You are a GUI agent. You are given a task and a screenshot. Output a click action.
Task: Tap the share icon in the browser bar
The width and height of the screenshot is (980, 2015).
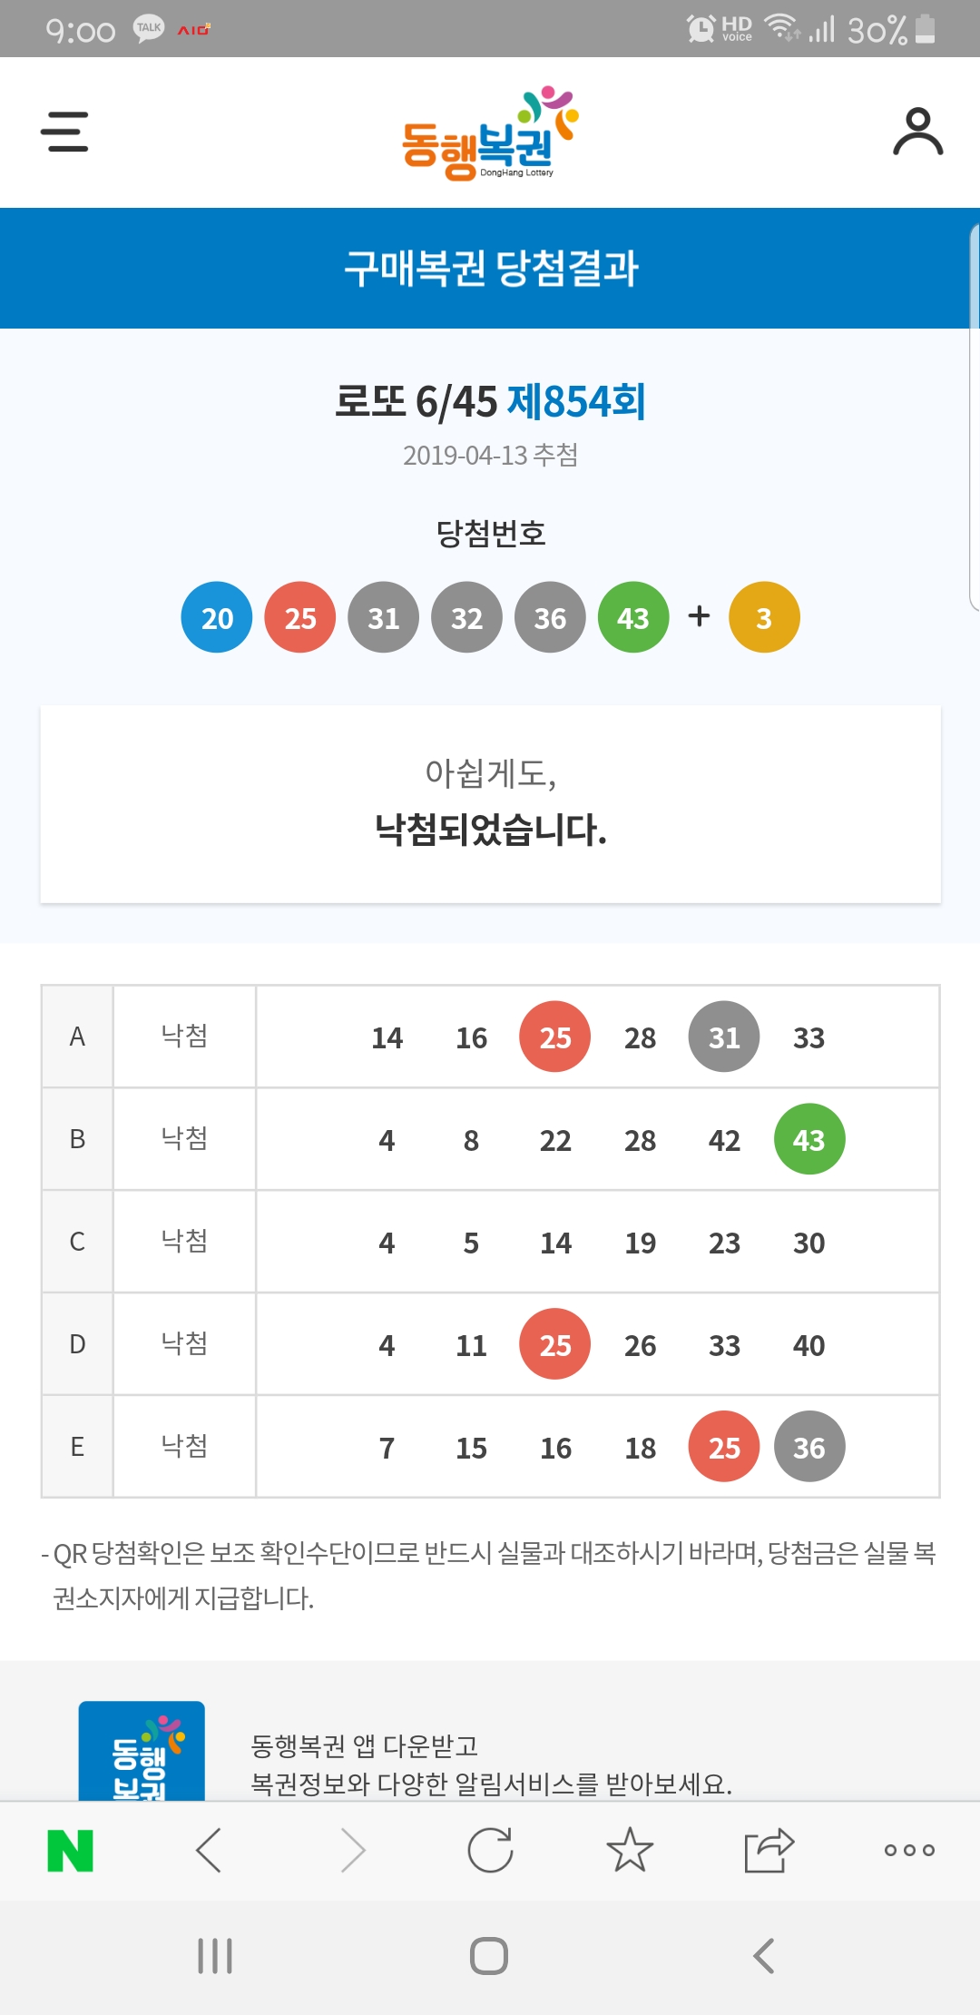click(769, 1851)
